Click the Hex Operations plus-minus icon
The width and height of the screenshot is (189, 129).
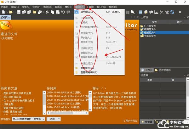pos(162,12)
